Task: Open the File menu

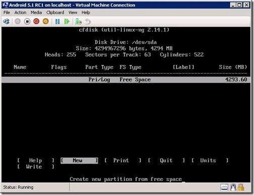Action: click(7, 13)
